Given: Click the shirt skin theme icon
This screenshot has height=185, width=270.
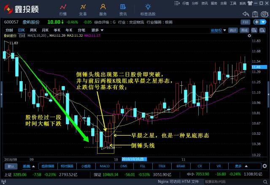Looking at the screenshot, I should [x=250, y=3].
